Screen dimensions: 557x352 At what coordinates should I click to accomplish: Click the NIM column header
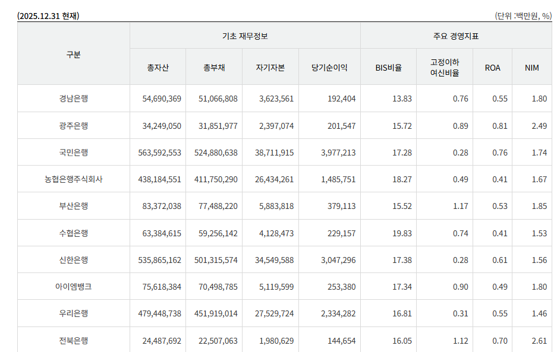pos(532,68)
